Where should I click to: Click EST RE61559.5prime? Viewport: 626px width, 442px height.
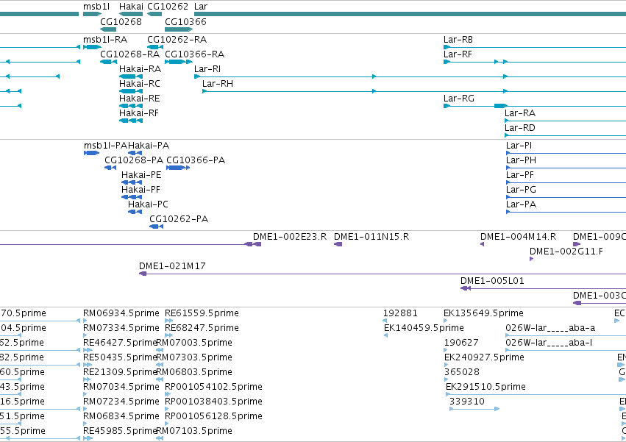tap(202, 314)
